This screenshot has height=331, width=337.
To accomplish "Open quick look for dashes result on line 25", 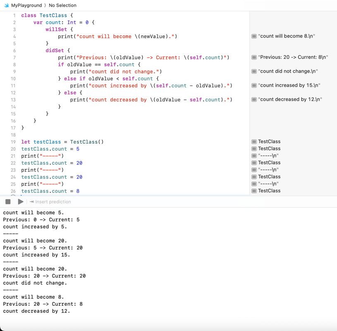I will coord(254,184).
